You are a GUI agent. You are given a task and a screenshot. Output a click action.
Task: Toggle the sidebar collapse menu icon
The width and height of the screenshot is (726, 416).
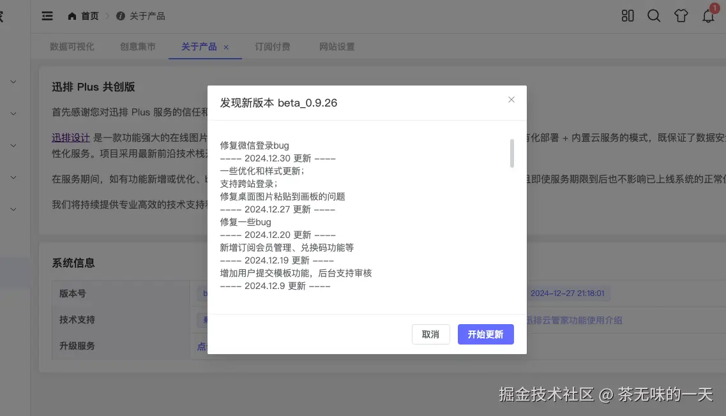[x=47, y=16]
